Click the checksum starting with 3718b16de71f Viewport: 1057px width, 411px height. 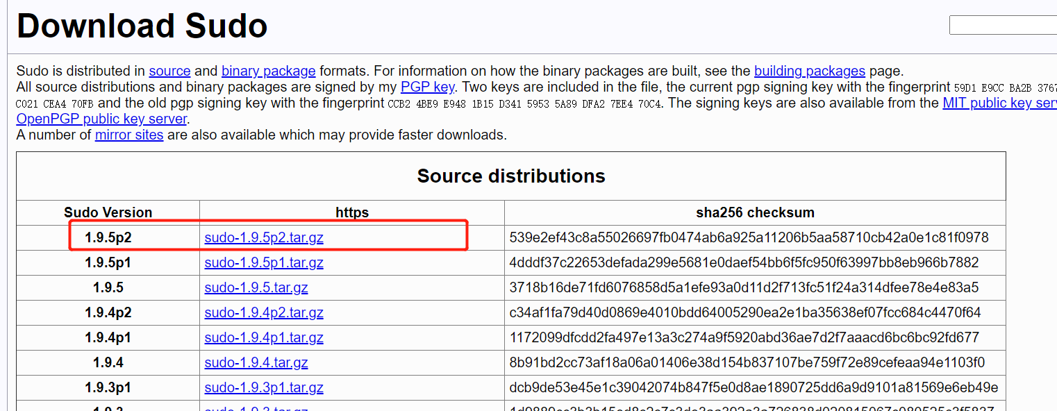click(x=744, y=288)
